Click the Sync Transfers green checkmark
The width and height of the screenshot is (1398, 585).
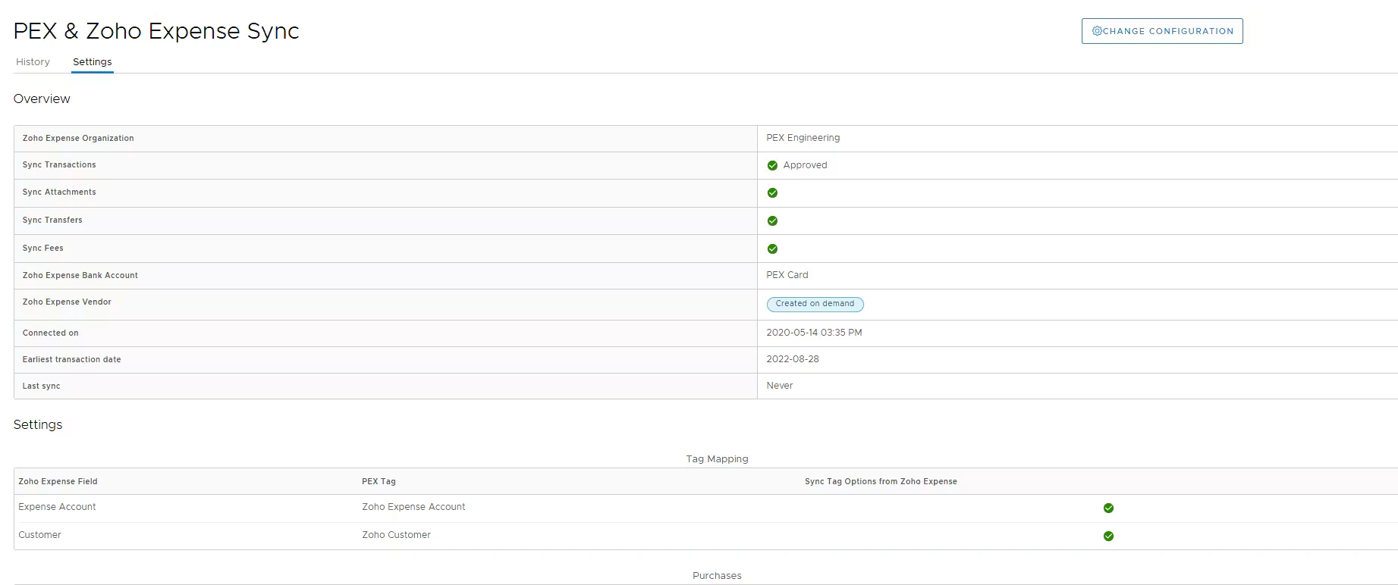(772, 221)
